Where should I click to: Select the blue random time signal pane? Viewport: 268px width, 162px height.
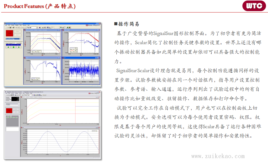click(x=81, y=71)
